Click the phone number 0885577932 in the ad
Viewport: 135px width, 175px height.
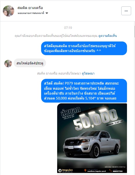[118, 171]
